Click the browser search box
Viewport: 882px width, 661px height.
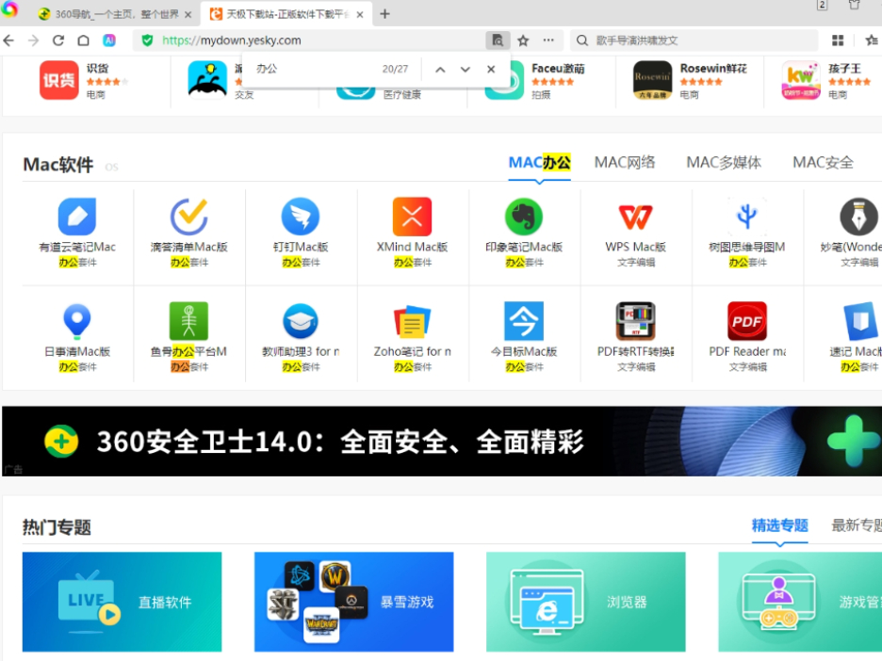(694, 40)
